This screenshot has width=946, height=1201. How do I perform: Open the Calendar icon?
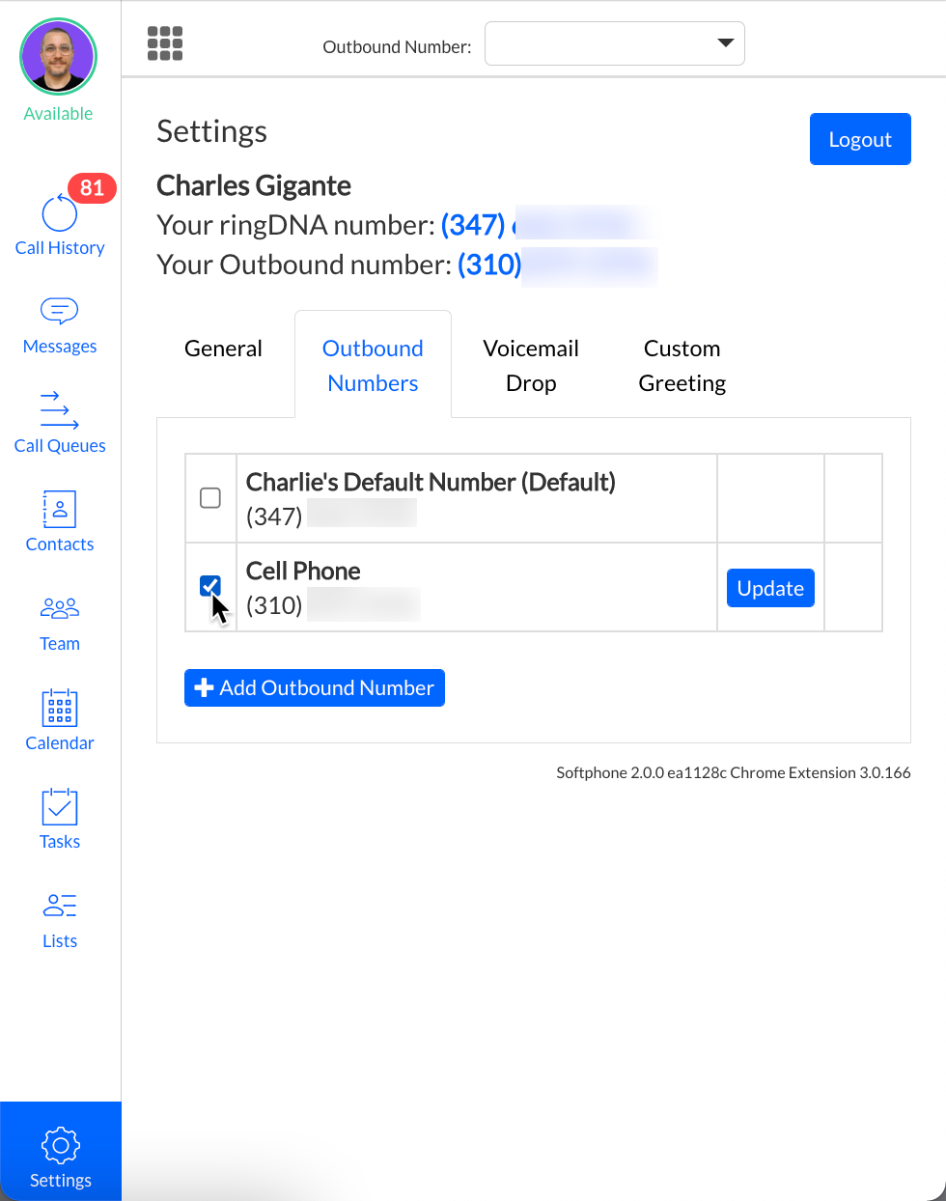(x=59, y=708)
